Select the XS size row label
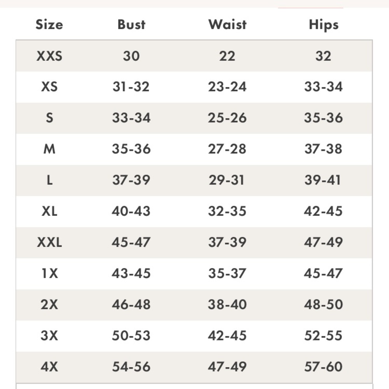The image size is (389, 389). (49, 87)
